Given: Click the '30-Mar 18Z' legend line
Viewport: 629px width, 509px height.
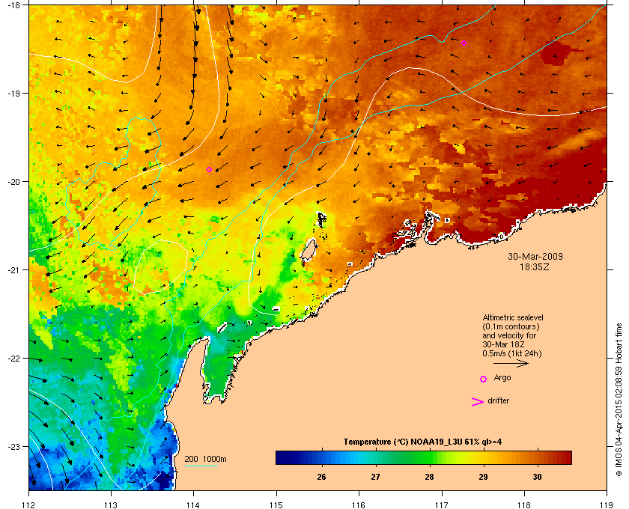Looking at the screenshot, I should 503,344.
